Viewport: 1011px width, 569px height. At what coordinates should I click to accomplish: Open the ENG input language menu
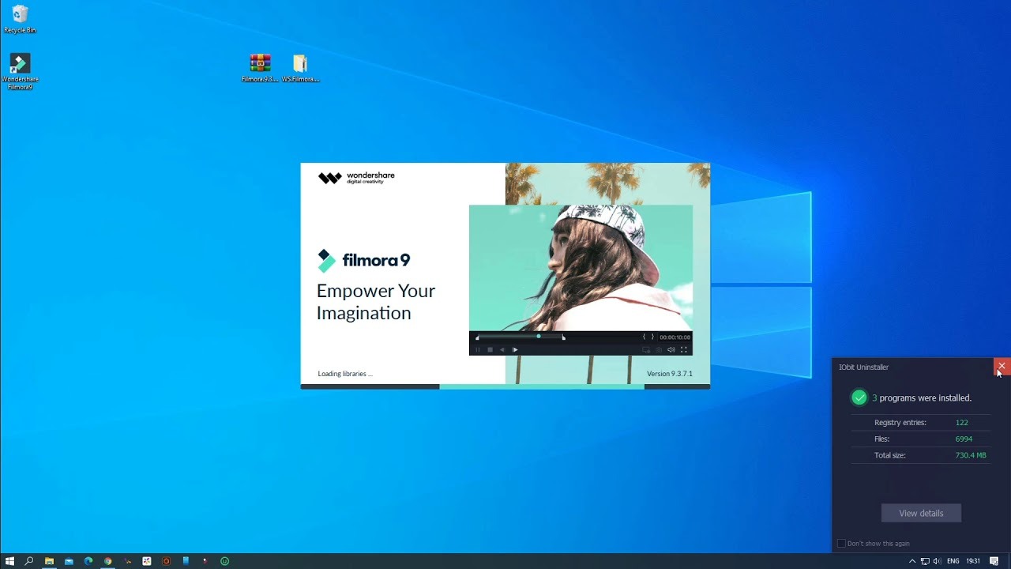point(953,561)
